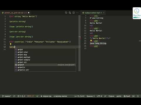This screenshot has width=141, height=105.
Task: Choose 'print-str' from the suggestion list
Action: pos(45,62)
